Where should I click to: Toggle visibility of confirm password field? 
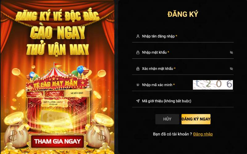tap(231, 69)
